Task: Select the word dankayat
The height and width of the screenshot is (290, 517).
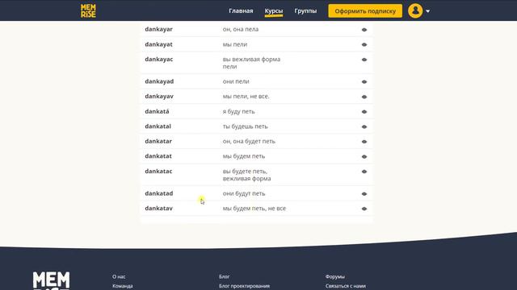Action: 158,44
